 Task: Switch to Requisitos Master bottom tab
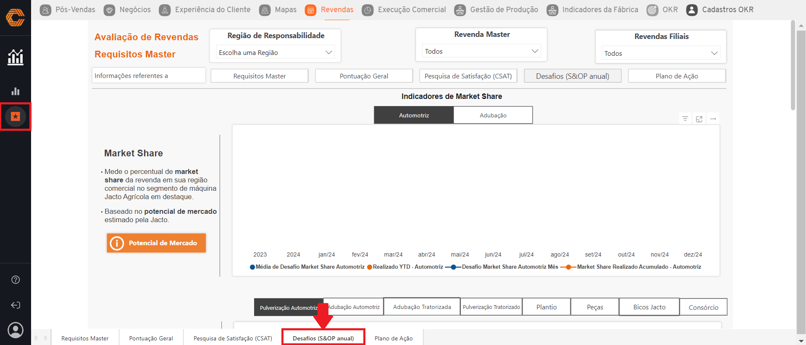85,338
